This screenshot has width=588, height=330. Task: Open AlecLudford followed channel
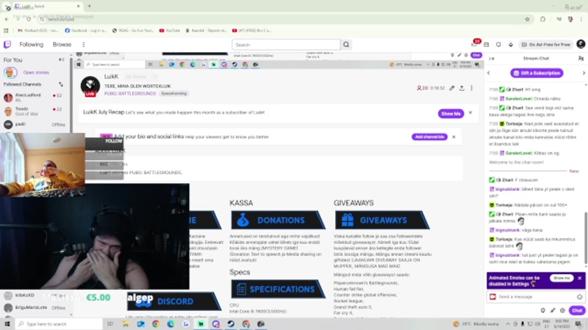click(x=35, y=97)
